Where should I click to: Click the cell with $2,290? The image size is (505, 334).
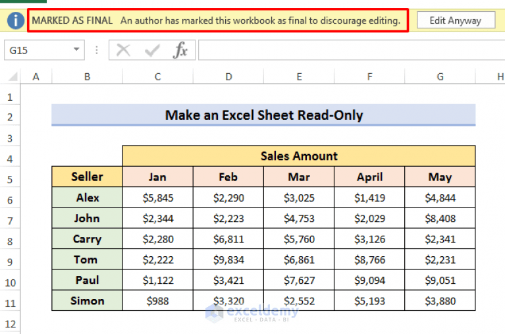[x=228, y=198]
